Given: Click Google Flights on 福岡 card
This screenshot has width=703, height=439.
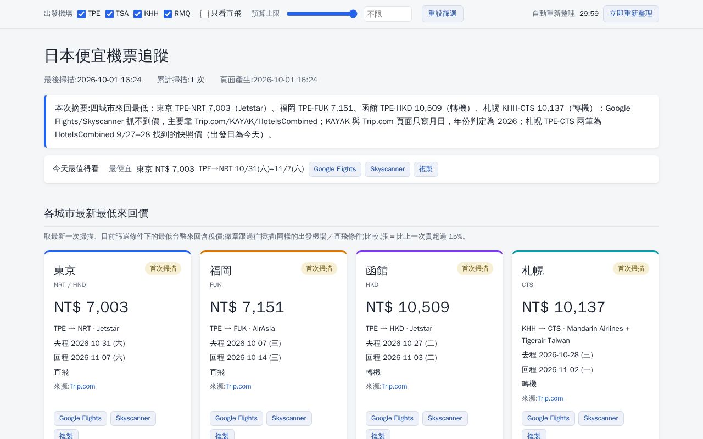Looking at the screenshot, I should (x=236, y=418).
